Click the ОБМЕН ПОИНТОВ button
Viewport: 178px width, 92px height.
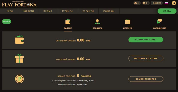point(146,79)
